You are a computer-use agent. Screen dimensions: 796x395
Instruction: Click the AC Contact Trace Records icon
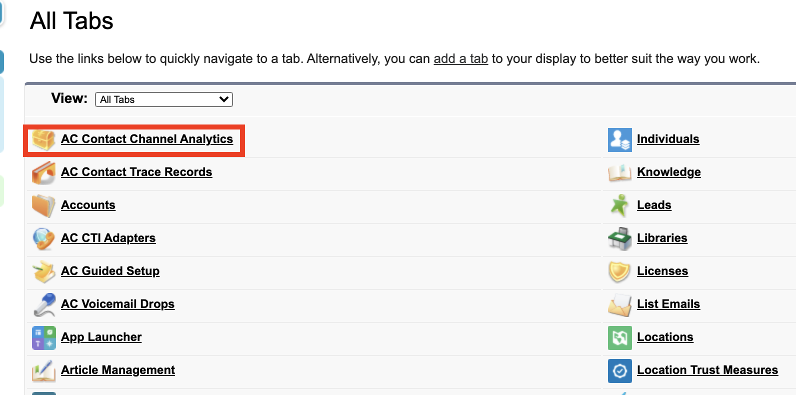[43, 172]
